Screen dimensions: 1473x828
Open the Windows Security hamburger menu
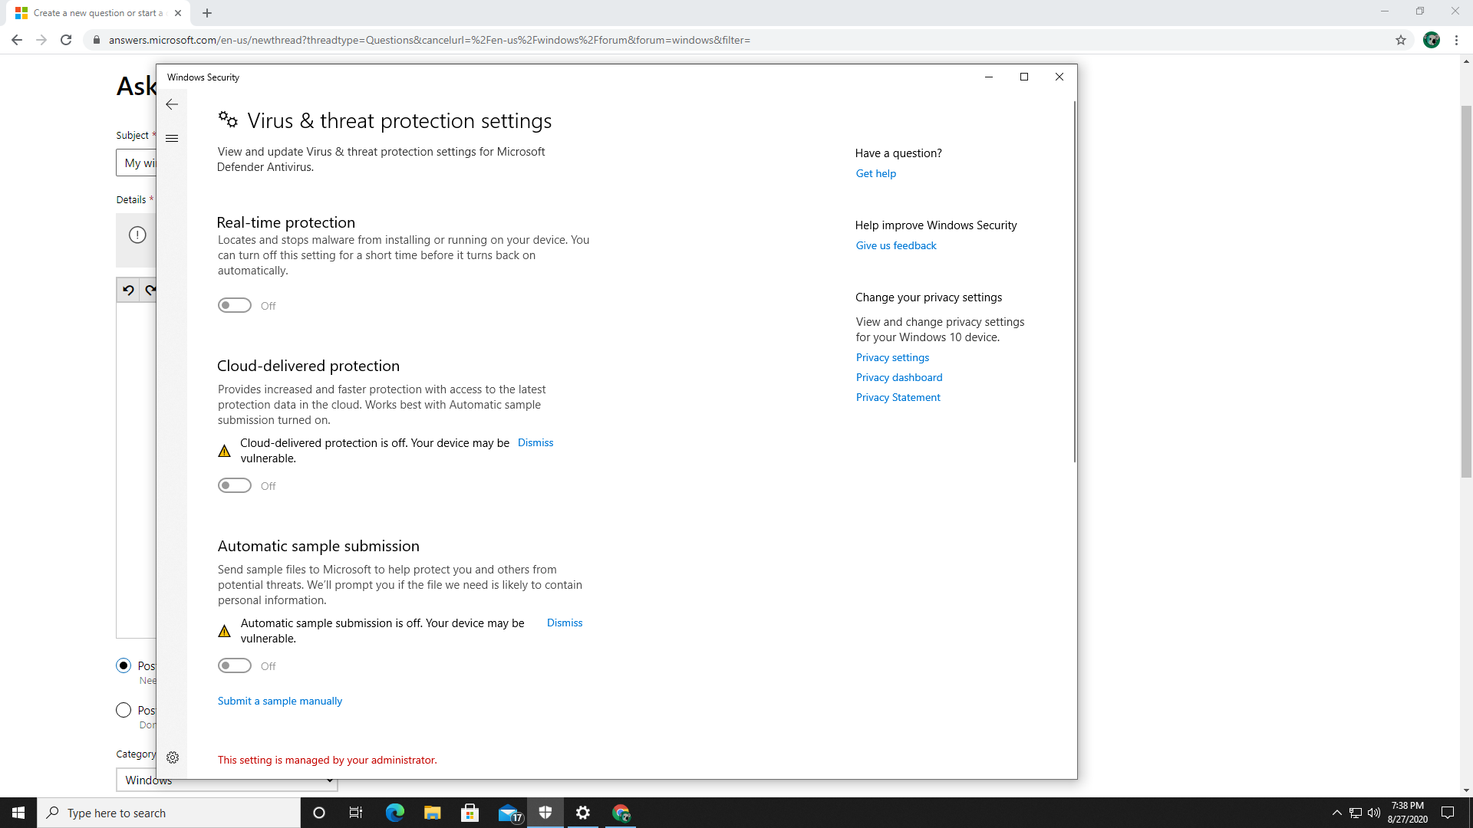(x=172, y=139)
